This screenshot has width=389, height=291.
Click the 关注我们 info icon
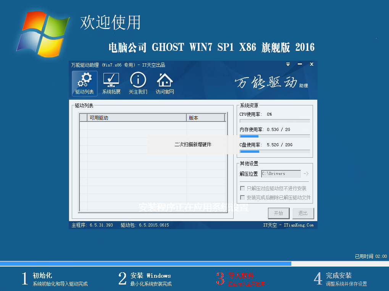pos(138,80)
